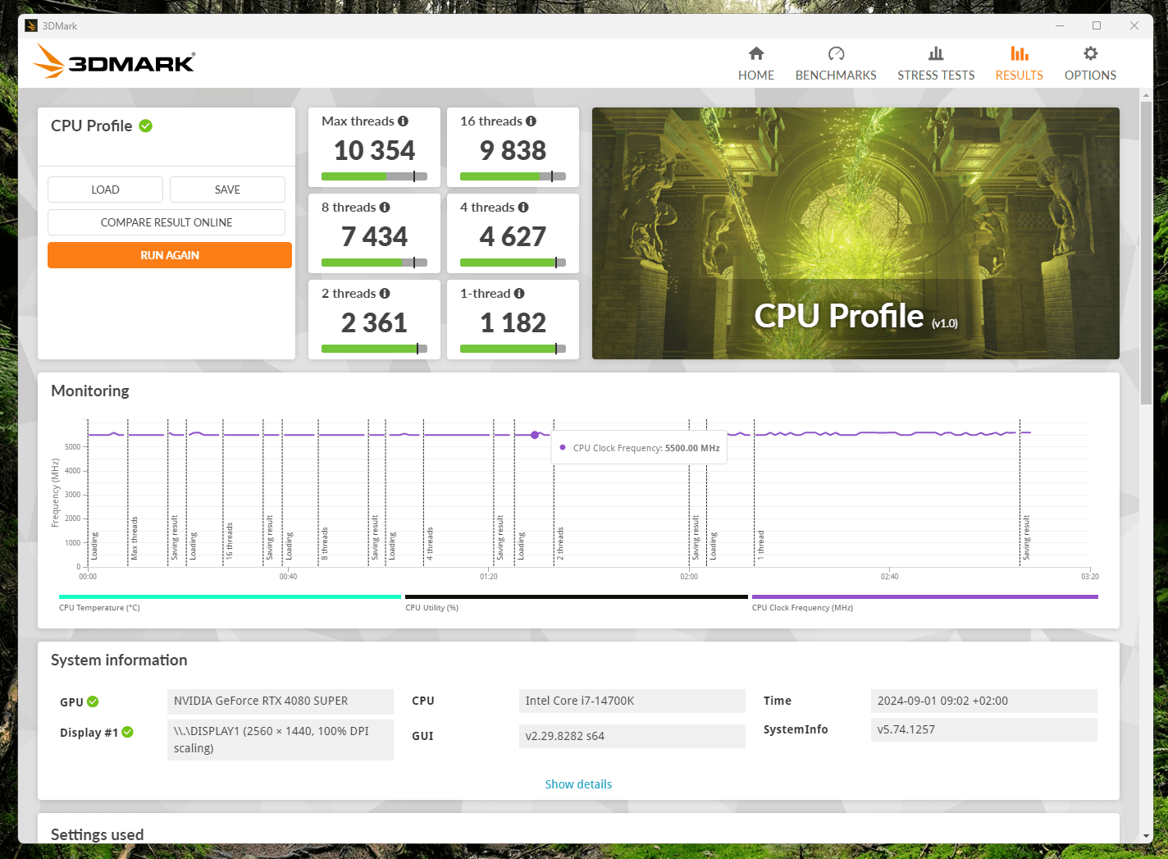The image size is (1168, 859).
Task: Click the 16 threads score 9 838
Action: 513,151
